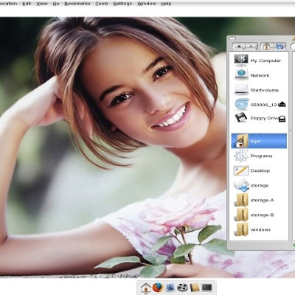Click the storage-B folder icon
The image size is (295, 295).
point(241,215)
